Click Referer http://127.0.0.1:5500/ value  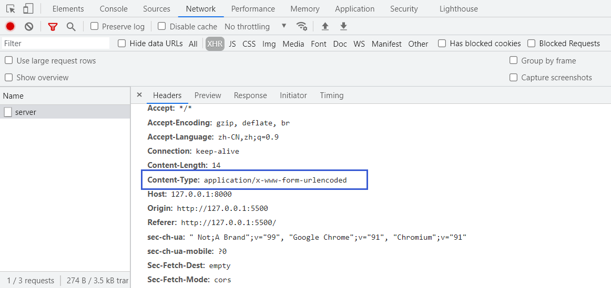(229, 223)
